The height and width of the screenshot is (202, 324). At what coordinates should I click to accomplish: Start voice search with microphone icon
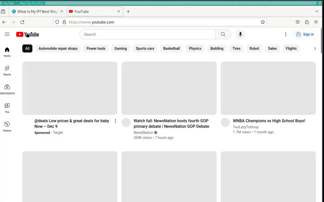[x=240, y=34]
